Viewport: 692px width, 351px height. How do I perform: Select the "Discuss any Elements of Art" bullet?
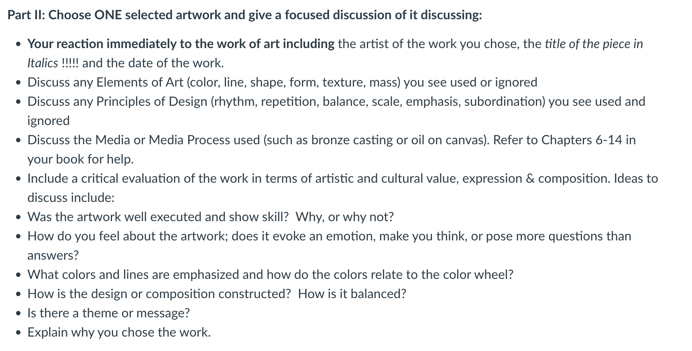282,82
